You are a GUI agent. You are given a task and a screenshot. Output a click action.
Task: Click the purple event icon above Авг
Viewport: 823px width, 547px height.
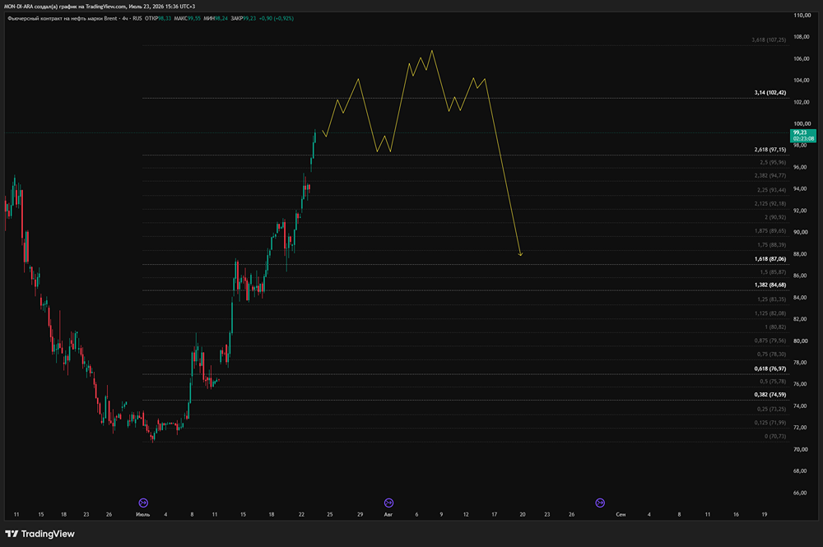pos(389,503)
